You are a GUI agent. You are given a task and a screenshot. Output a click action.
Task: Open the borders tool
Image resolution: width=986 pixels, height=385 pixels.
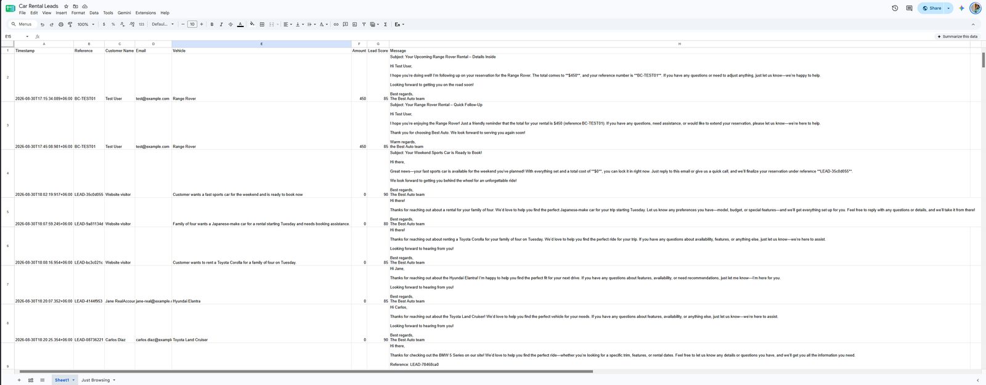click(262, 25)
